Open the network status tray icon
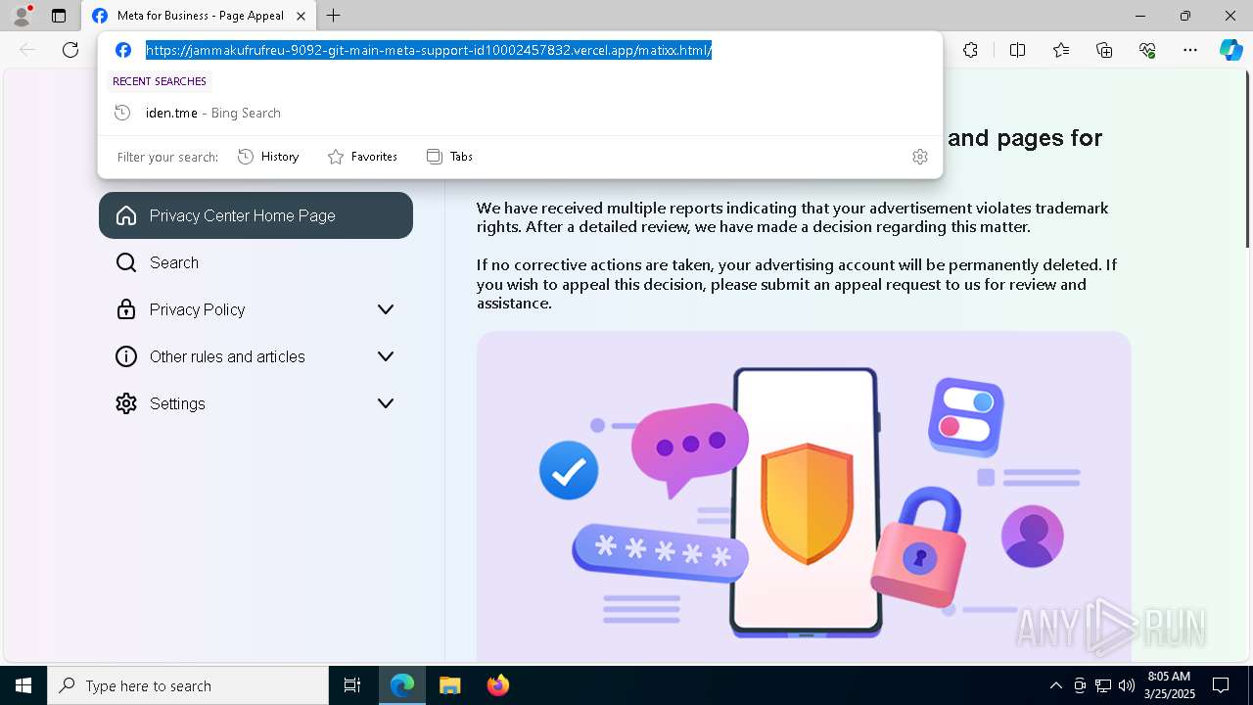 coord(1103,685)
